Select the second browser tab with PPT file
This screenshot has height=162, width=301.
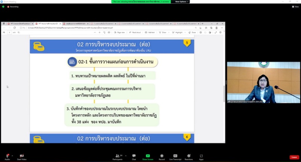click(x=47, y=24)
